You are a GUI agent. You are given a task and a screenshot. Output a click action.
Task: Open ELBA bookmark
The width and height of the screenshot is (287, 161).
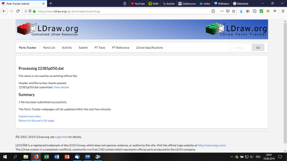coord(153,4)
